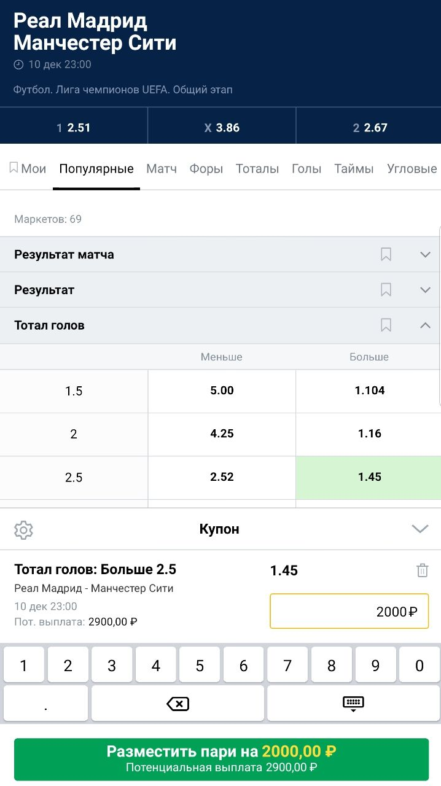Image resolution: width=441 pixels, height=786 pixels.
Task: Place bet with Разместить пари button
Action: [221, 759]
